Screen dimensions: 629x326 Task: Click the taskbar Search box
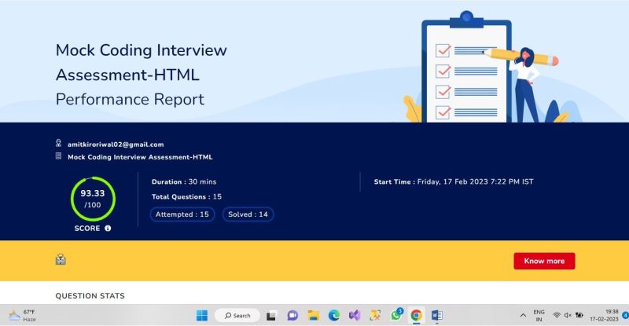[237, 316]
